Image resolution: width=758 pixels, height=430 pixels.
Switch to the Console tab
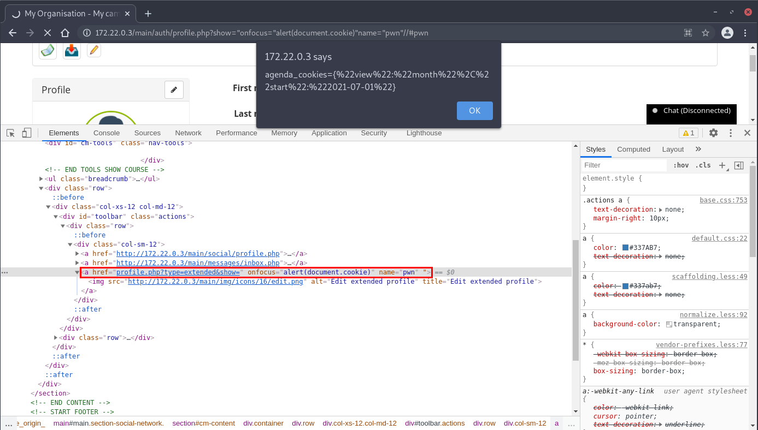[x=107, y=133]
